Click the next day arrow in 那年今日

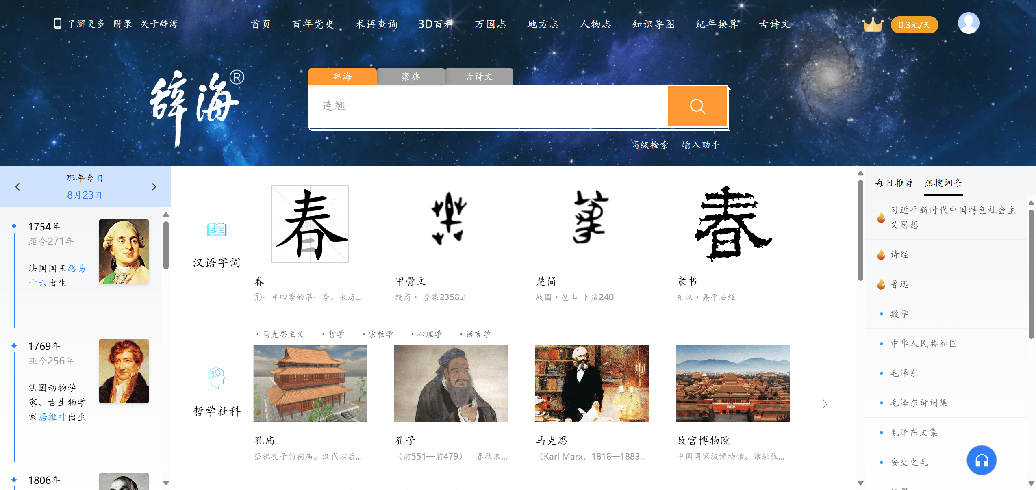tap(154, 186)
